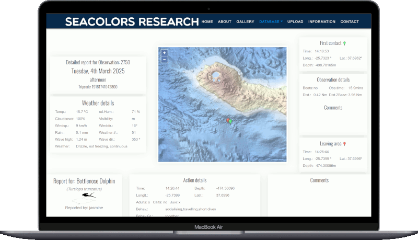Click the SEACOLORS RESEARCH site title
This screenshot has width=418, height=240.
[132, 21]
